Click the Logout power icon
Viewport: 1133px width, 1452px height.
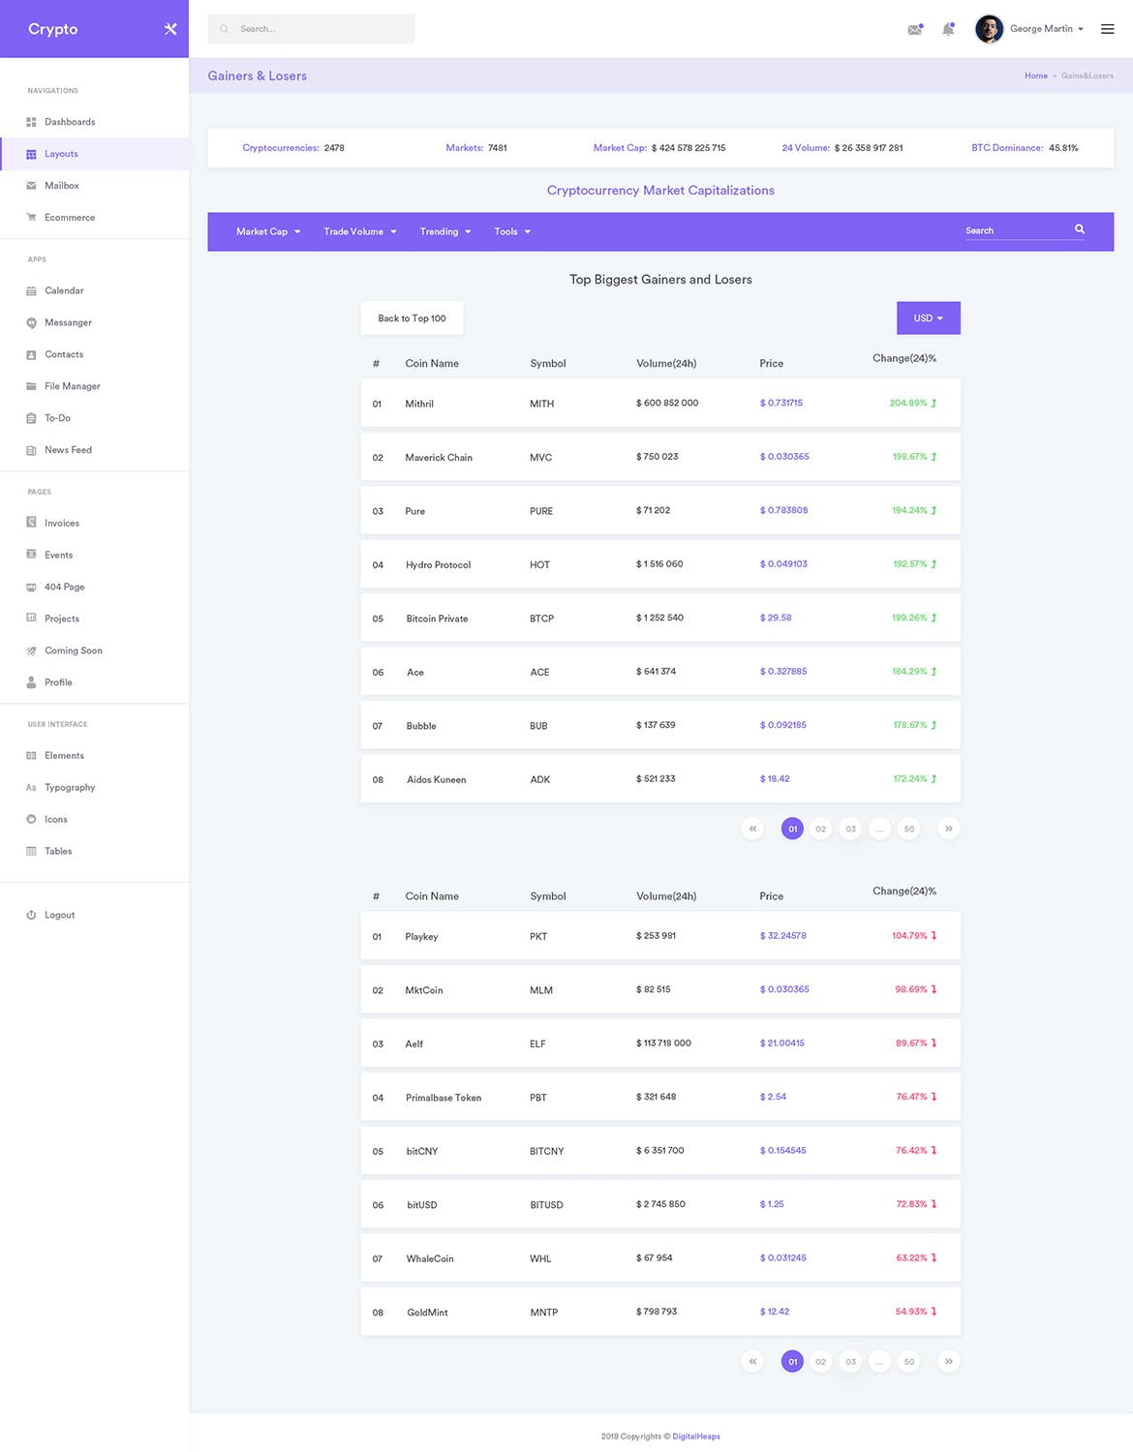click(x=32, y=914)
